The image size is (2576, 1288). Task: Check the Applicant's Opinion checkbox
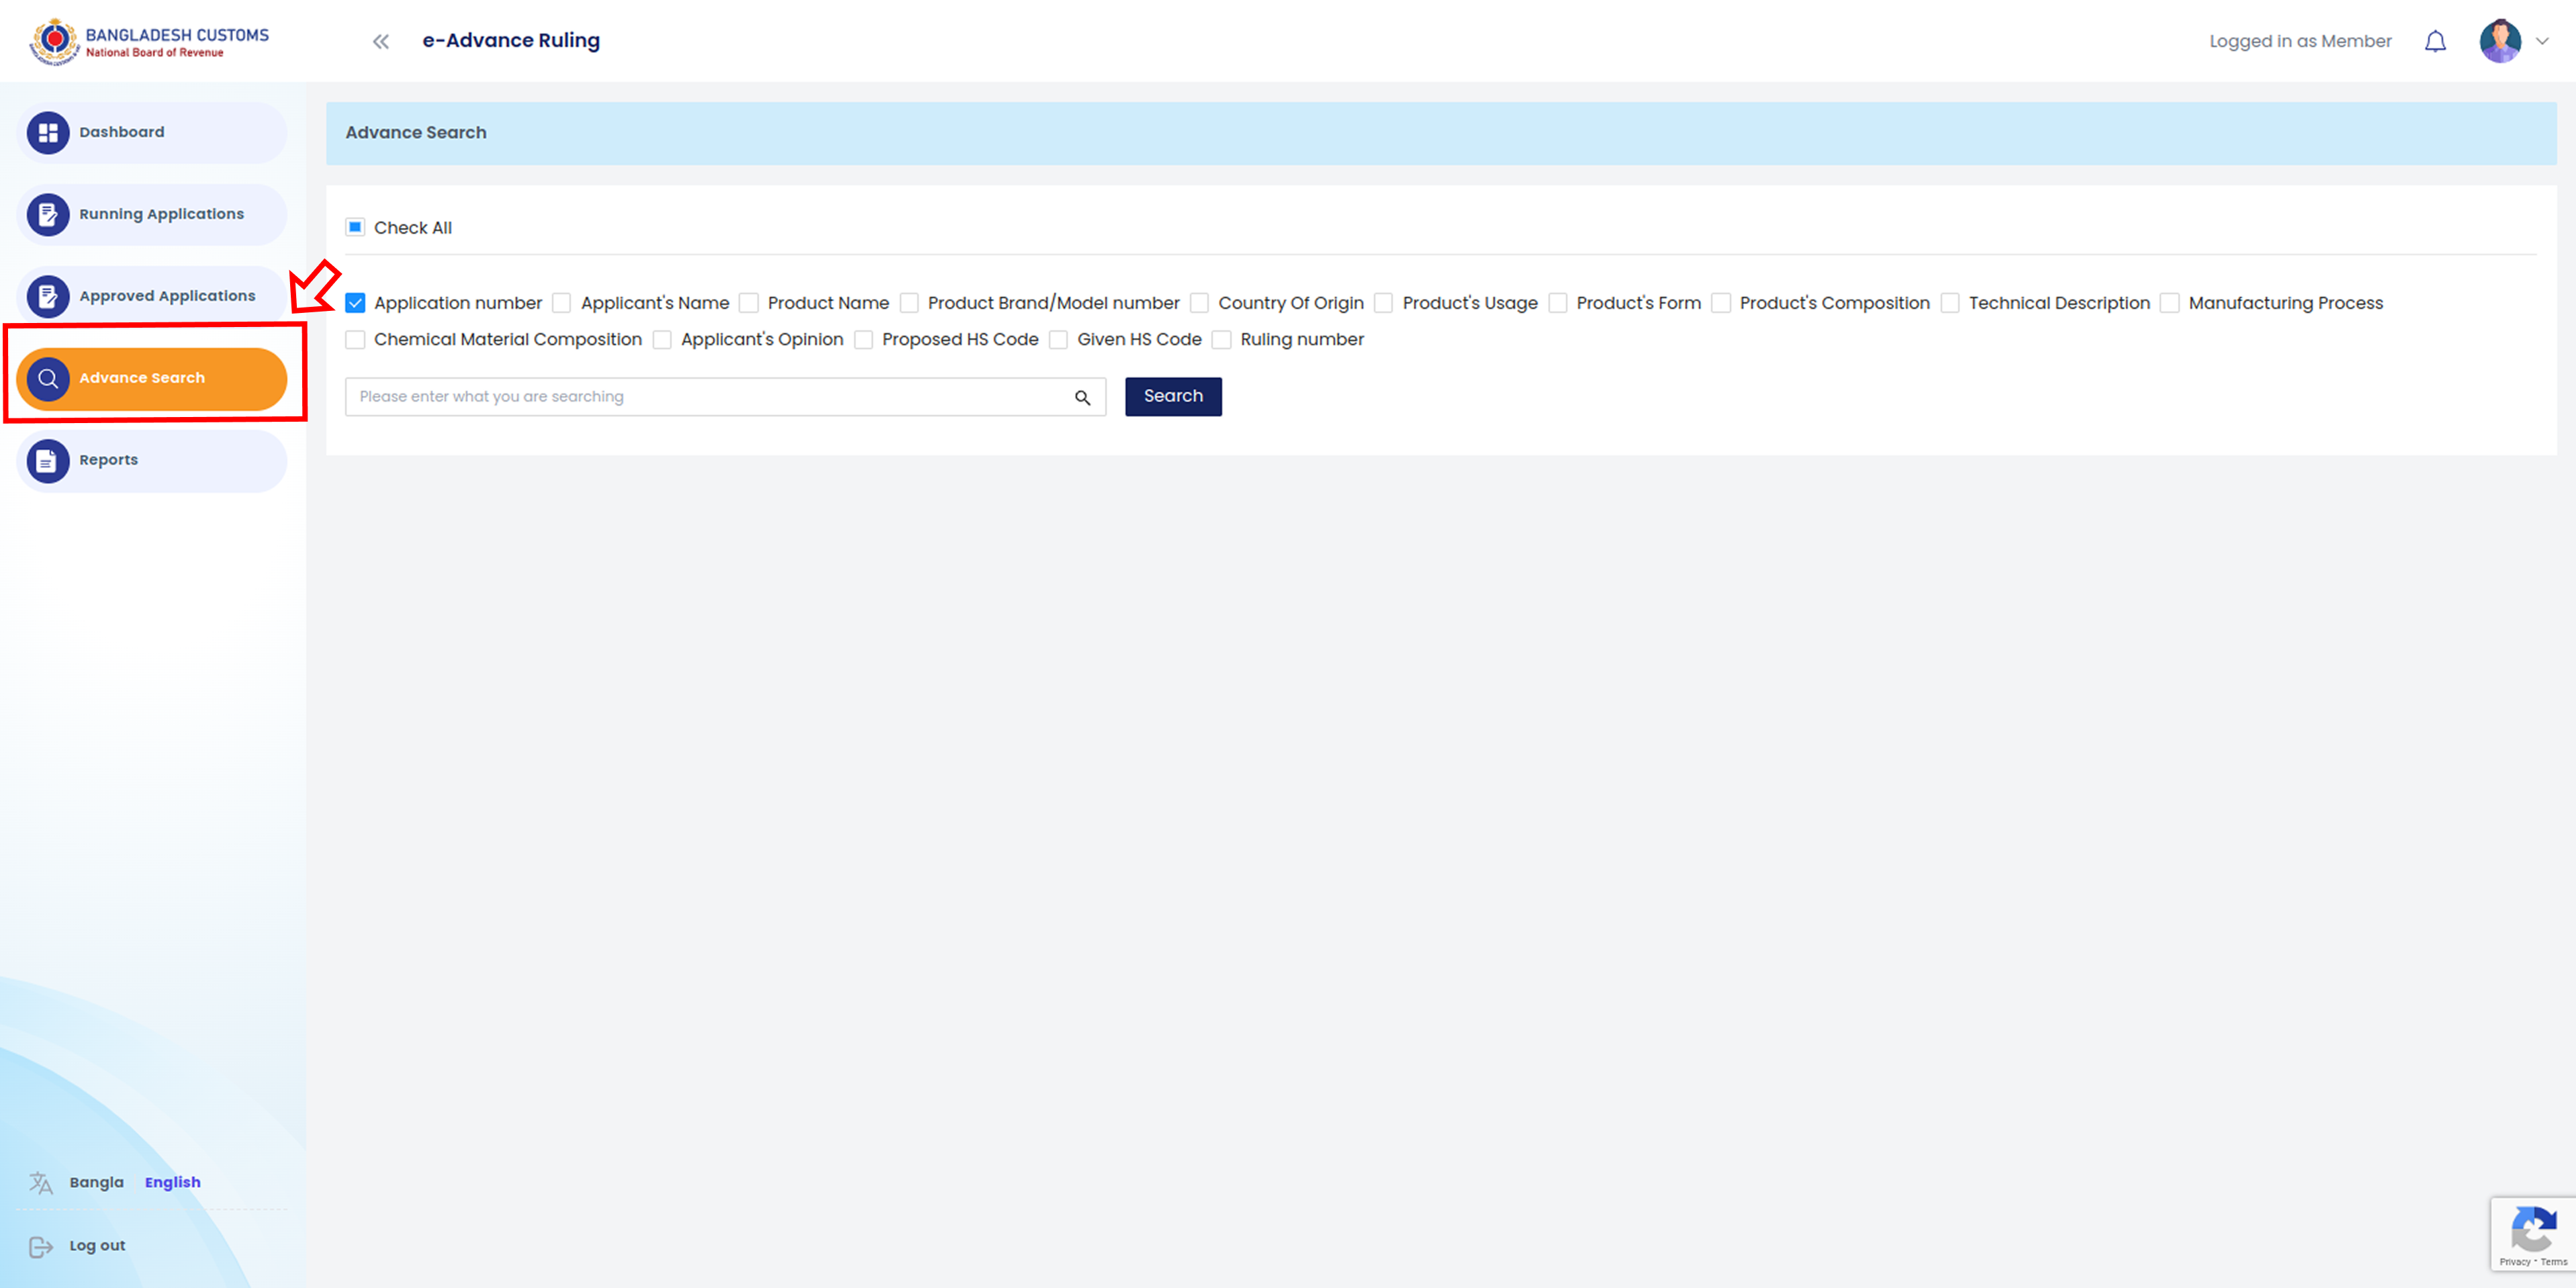tap(662, 339)
